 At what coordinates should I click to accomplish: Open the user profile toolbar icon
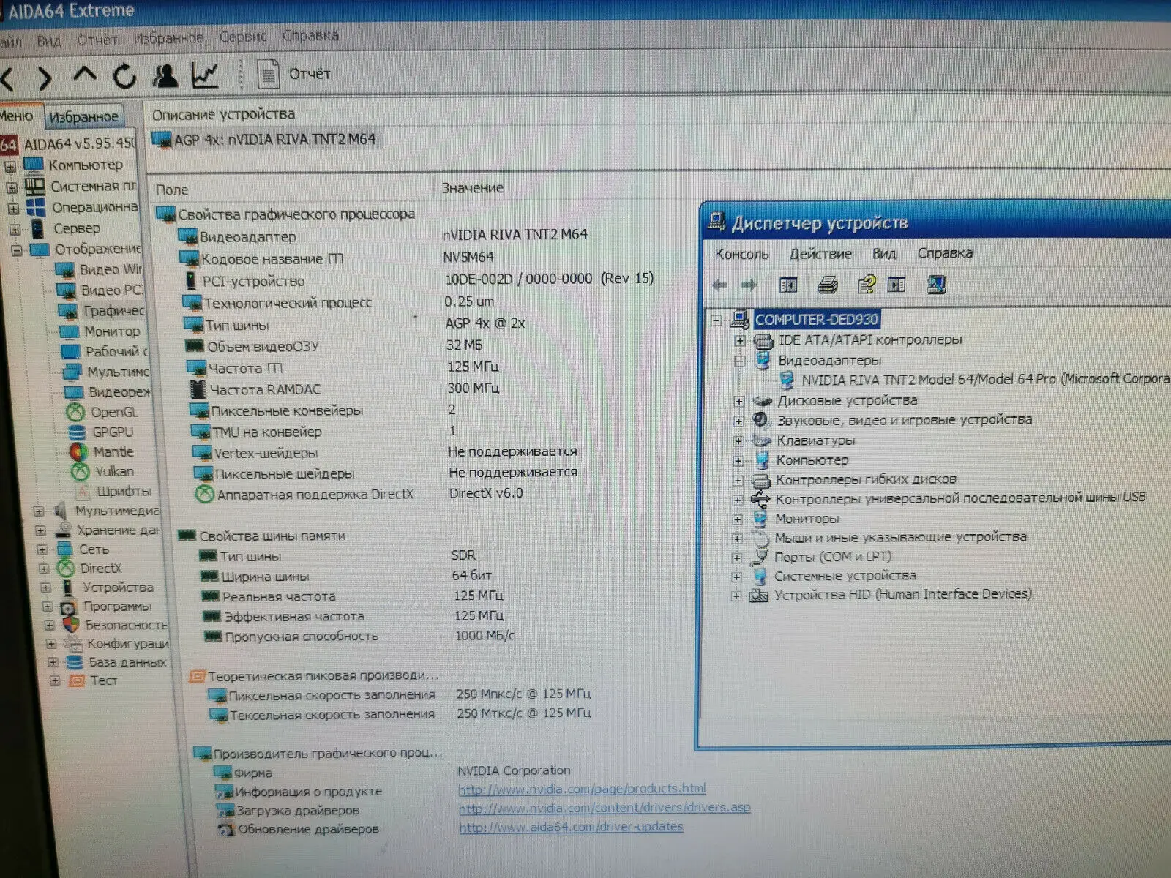click(165, 75)
